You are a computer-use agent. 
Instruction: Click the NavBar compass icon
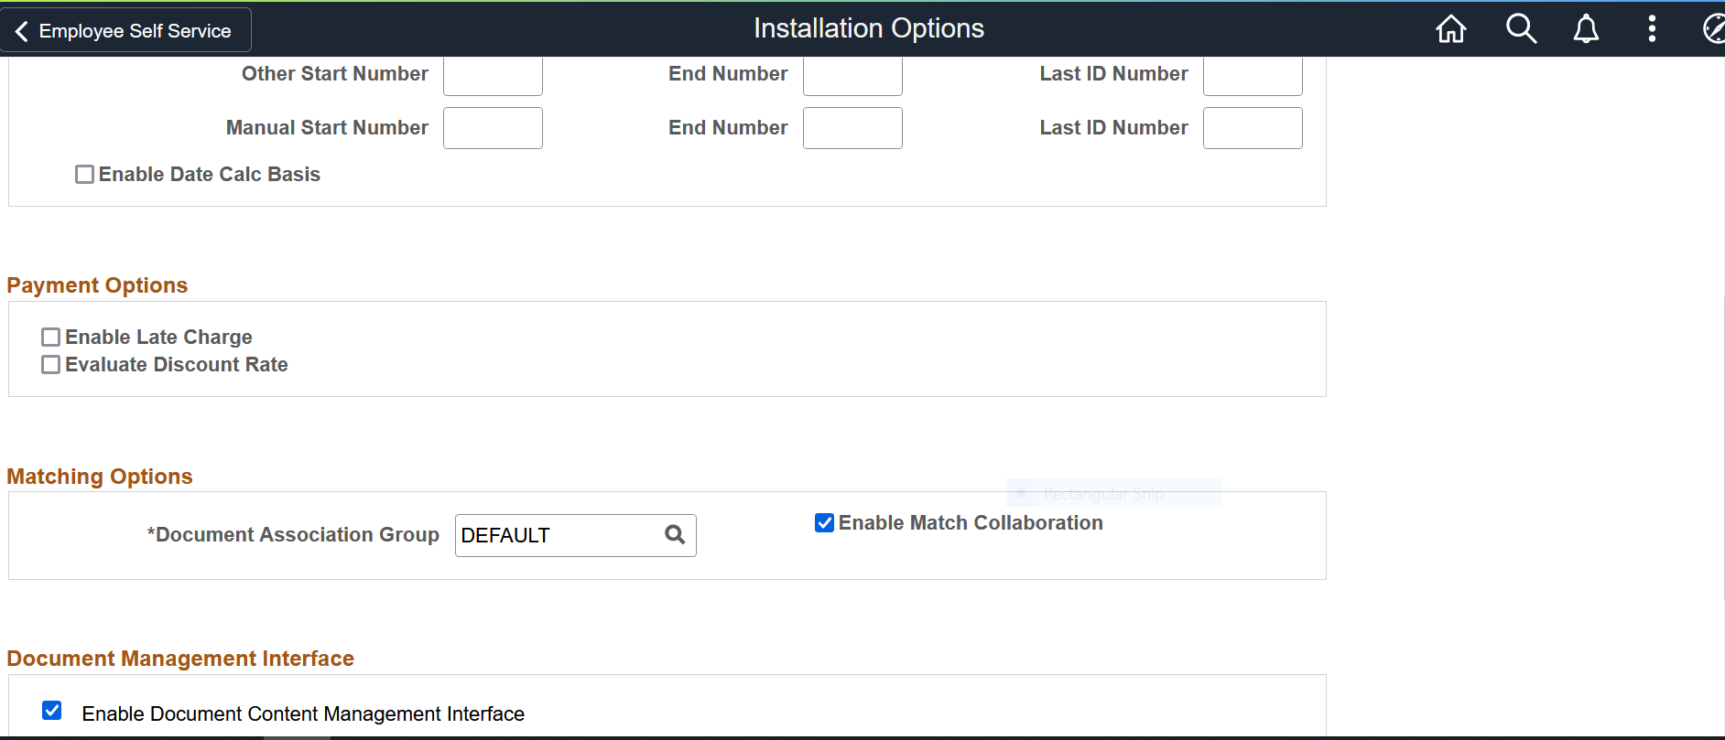pos(1713,29)
